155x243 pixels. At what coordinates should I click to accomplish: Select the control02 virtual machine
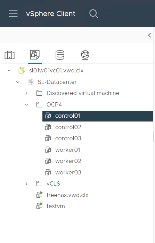[x=68, y=127]
